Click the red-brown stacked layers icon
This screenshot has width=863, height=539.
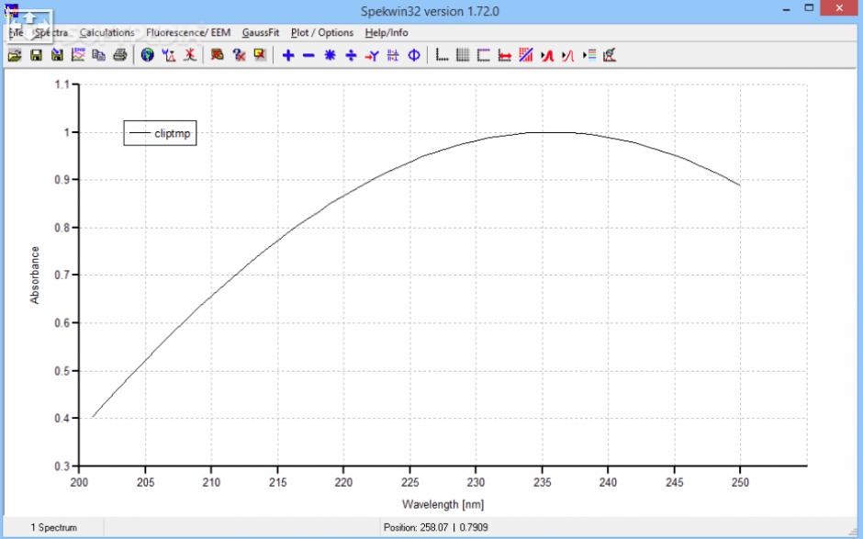218,55
